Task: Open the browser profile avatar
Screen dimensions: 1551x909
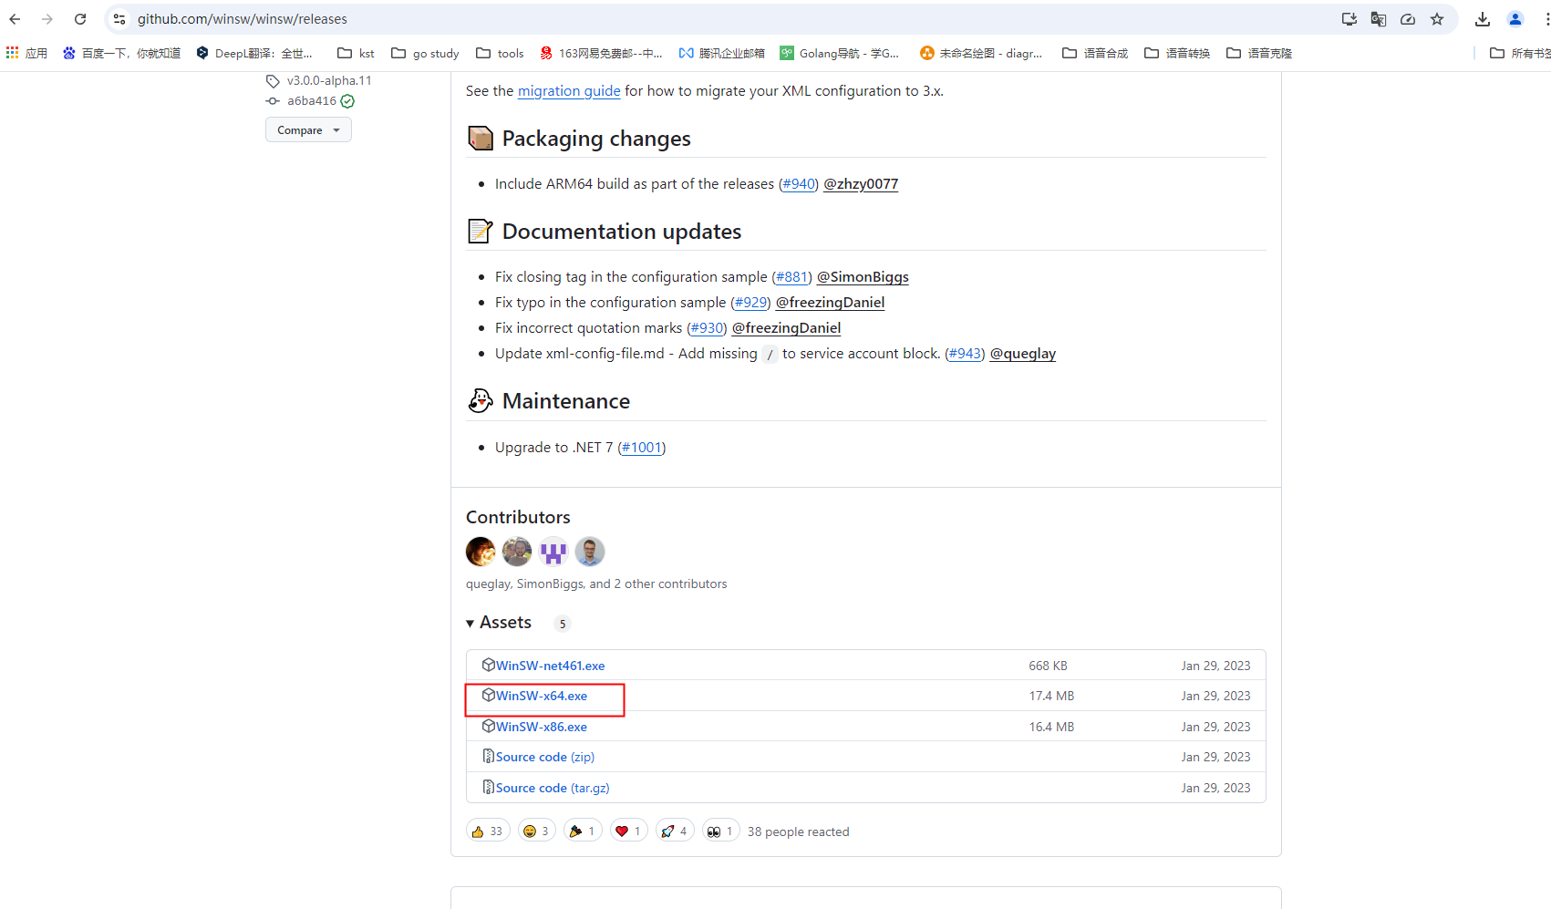Action: pos(1515,19)
